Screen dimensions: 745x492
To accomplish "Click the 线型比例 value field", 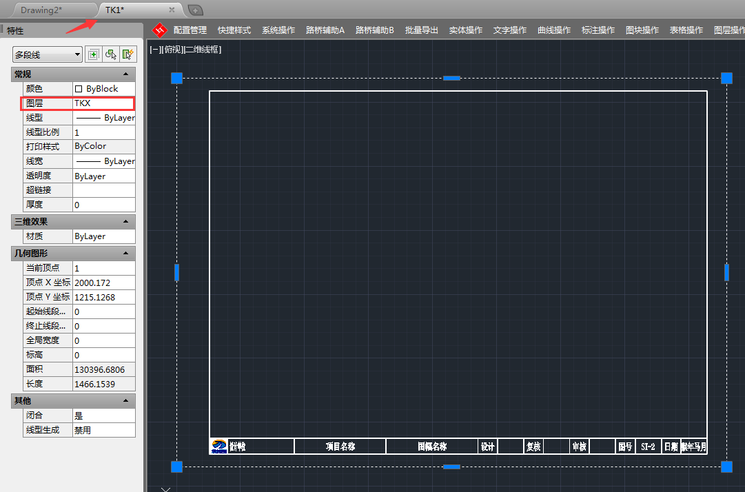I will (x=104, y=132).
